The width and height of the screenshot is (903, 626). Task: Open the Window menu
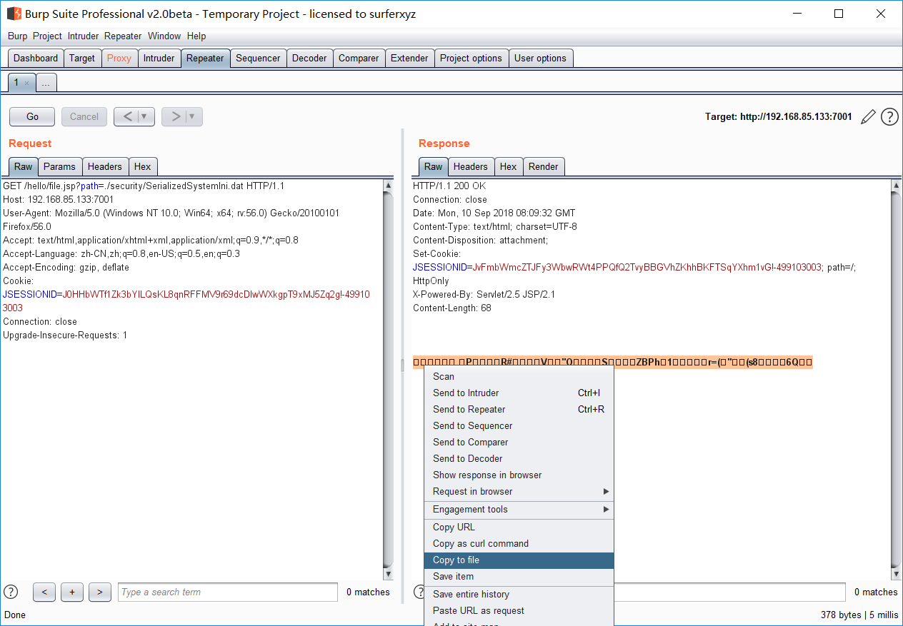click(x=164, y=36)
